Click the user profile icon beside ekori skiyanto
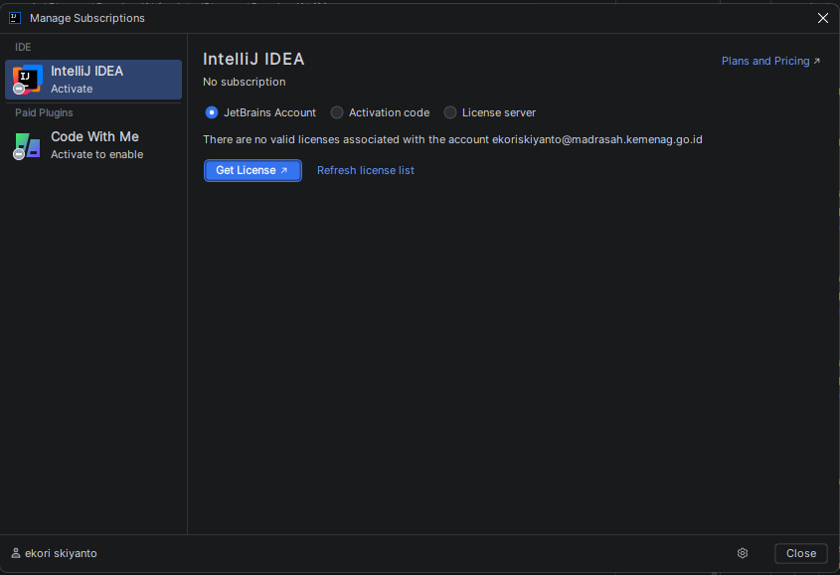 pos(16,553)
